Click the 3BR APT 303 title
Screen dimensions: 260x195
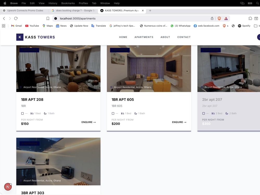pyautogui.click(x=33, y=193)
